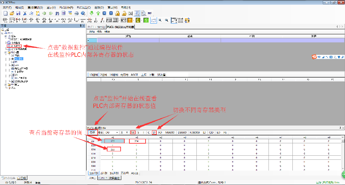Click D0 +1 cell showing 234
The height and width of the screenshot is (185, 345).
tap(137, 141)
